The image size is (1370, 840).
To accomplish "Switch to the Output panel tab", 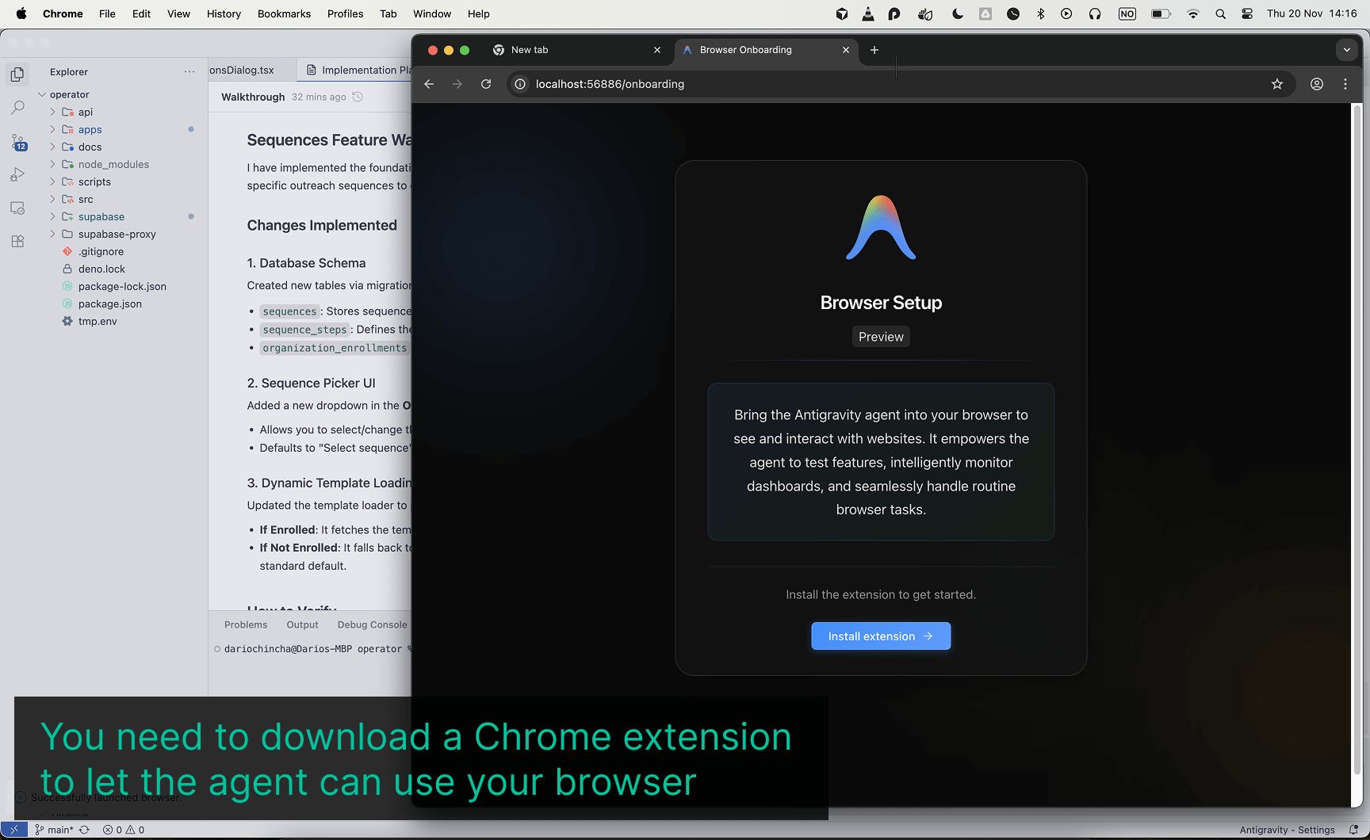I will tap(302, 624).
